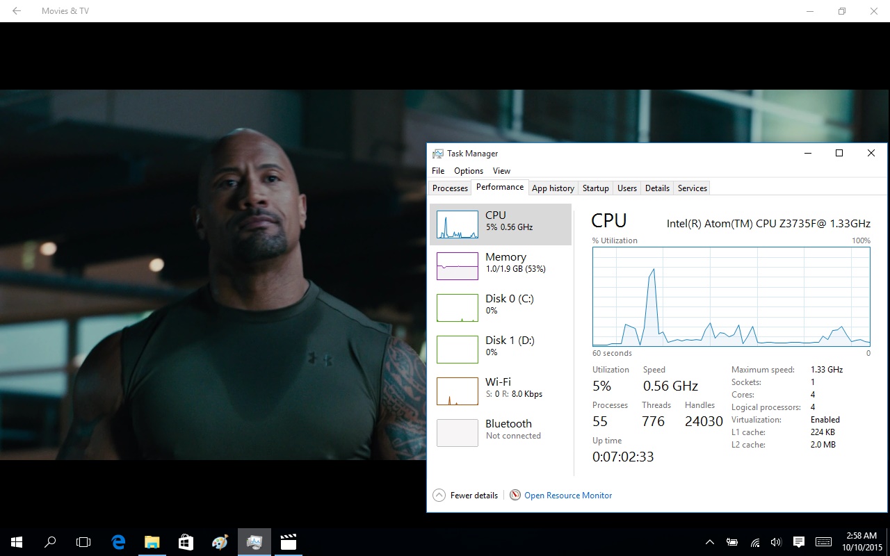Select CPU in the performance list
890x556 pixels.
coord(501,224)
